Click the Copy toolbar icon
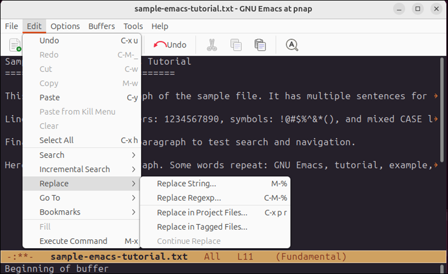The width and height of the screenshot is (448, 274). tap(236, 45)
